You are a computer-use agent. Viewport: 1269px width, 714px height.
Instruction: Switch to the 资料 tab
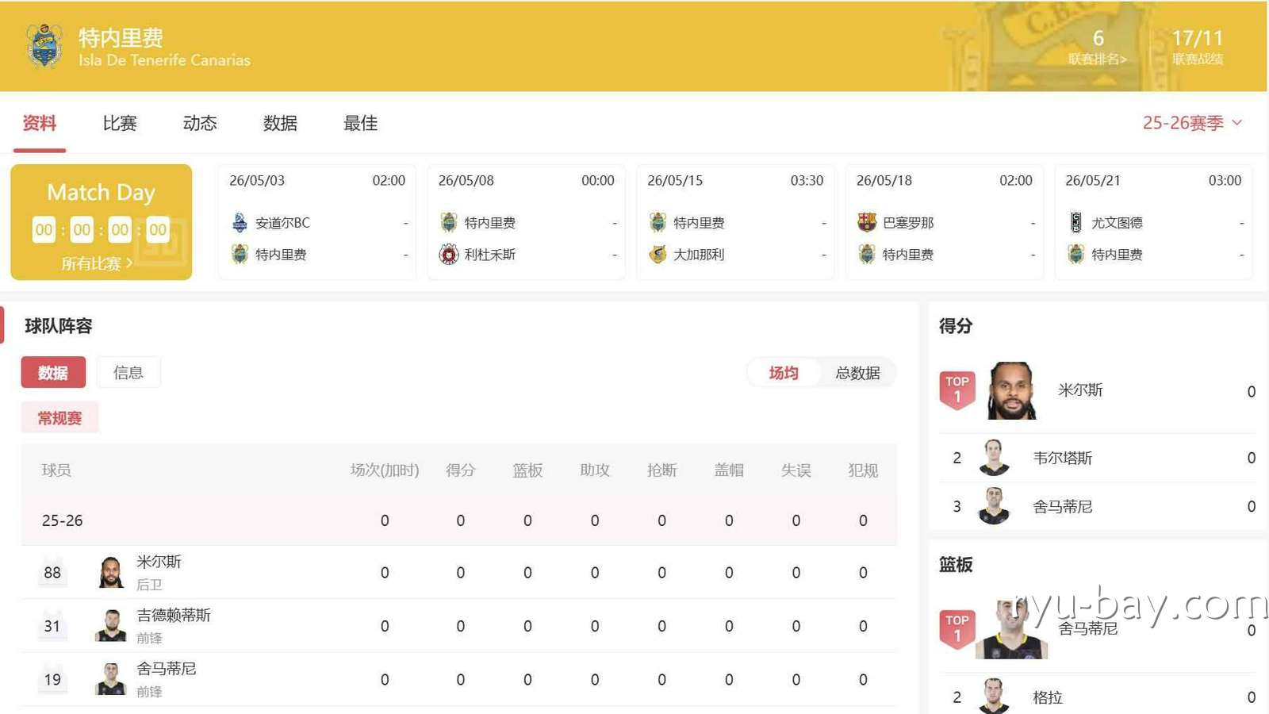(x=40, y=123)
